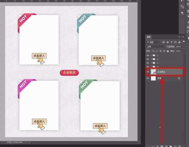Filter layers by text type icon

click(171, 42)
